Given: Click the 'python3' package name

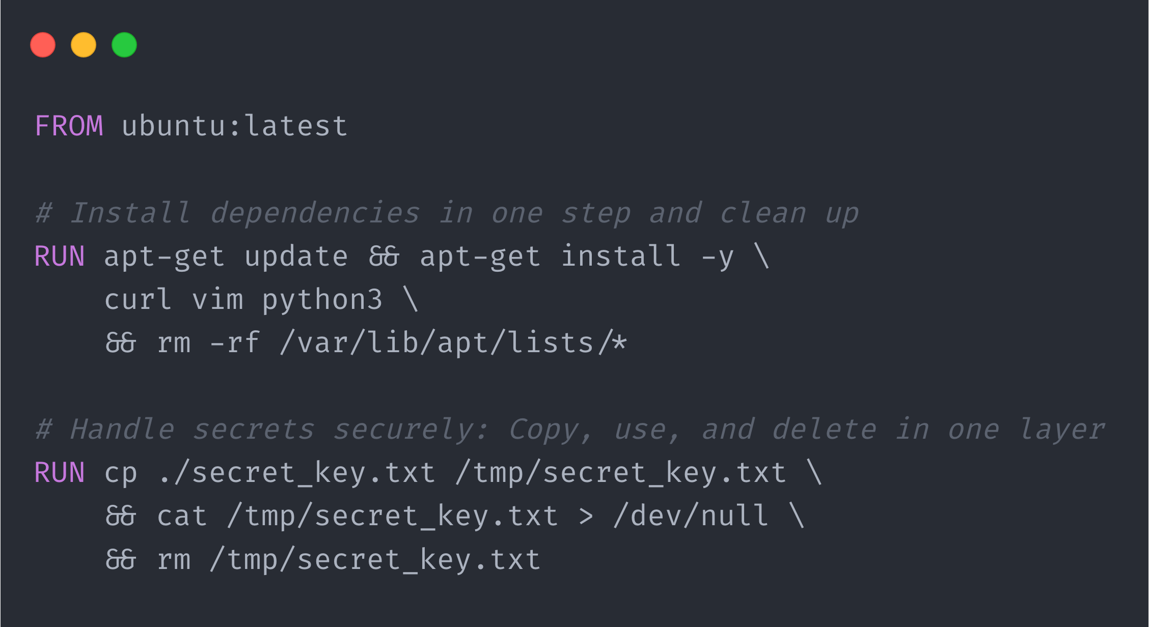Looking at the screenshot, I should pos(322,299).
